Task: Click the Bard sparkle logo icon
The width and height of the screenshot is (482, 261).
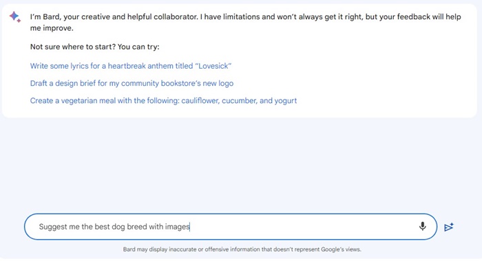Action: click(x=14, y=16)
